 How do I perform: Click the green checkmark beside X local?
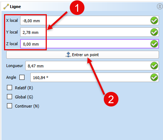[x=154, y=20]
